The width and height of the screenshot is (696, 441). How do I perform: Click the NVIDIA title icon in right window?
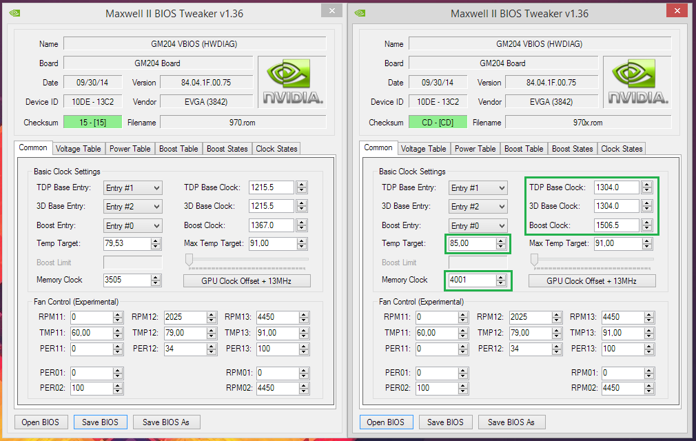[x=360, y=13]
